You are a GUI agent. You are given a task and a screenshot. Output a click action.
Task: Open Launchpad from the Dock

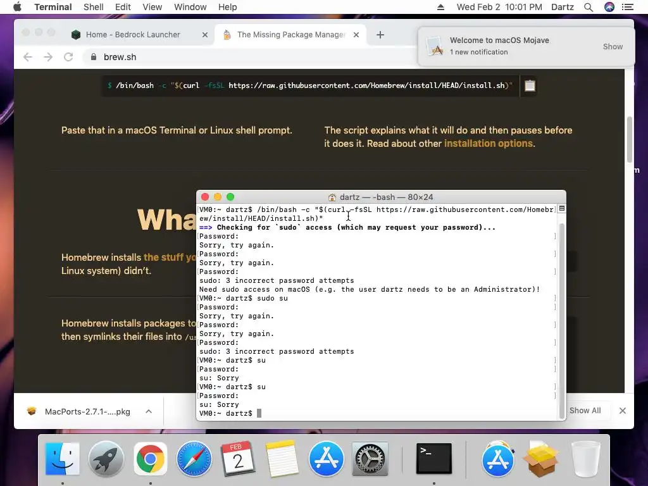pyautogui.click(x=106, y=459)
